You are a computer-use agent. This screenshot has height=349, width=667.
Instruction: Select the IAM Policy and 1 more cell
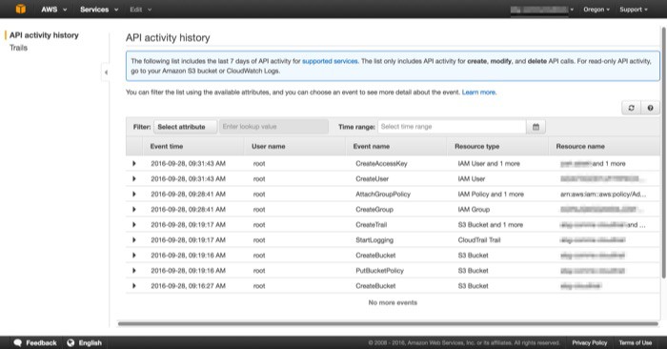491,195
